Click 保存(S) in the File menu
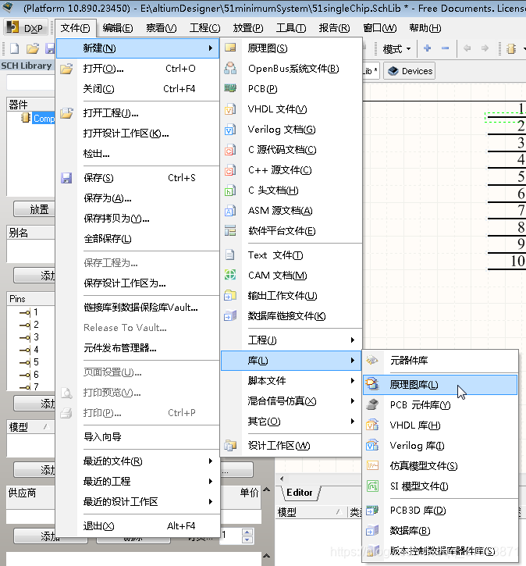This screenshot has height=566, width=526. tap(98, 178)
